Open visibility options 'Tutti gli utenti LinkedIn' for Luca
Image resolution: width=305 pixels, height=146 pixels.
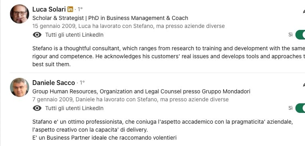click(x=74, y=35)
